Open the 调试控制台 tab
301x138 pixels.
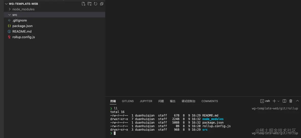coord(188,101)
